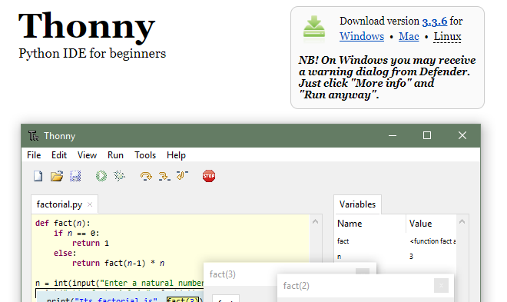Click the red Stop sign icon

(x=209, y=176)
